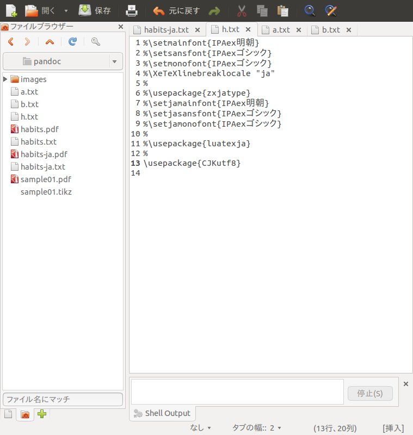Click the Print icon
Screen dimensions: 413x435
132,11
